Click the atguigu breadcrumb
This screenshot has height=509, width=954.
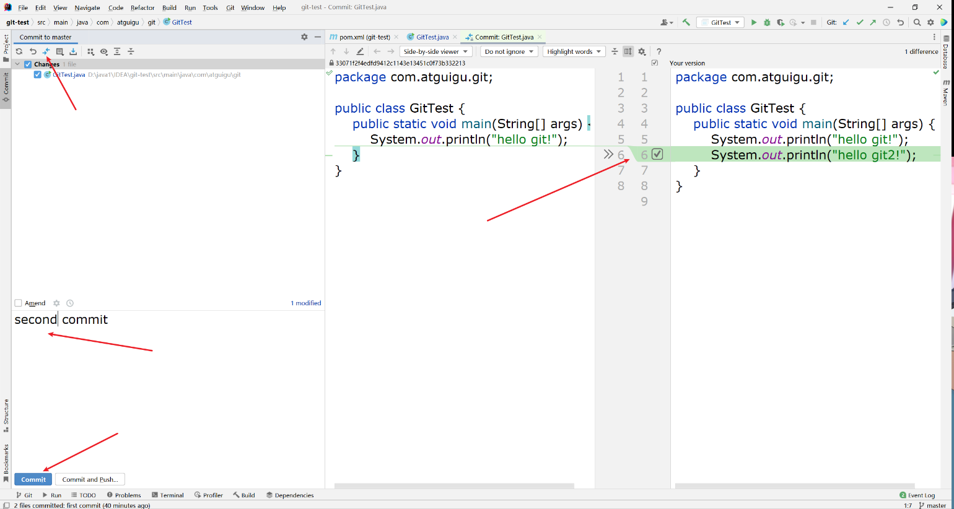coord(128,22)
